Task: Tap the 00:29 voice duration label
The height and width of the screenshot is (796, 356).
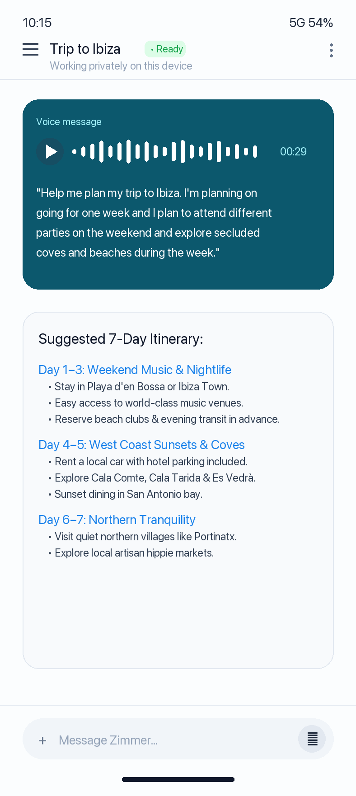Action: (293, 151)
